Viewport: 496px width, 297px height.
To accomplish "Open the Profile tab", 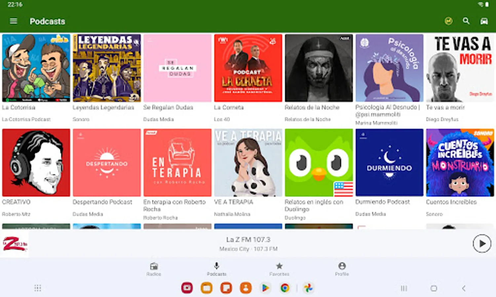I will (x=342, y=269).
